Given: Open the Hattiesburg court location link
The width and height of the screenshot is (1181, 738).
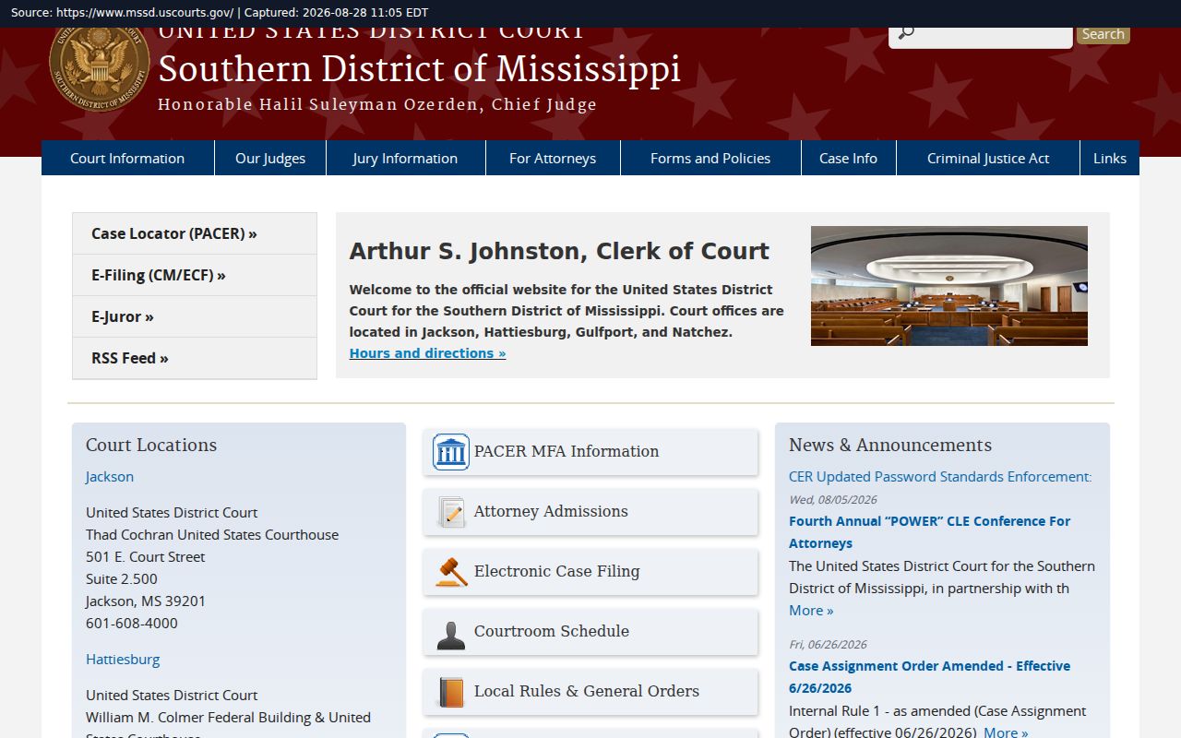Looking at the screenshot, I should pyautogui.click(x=123, y=659).
